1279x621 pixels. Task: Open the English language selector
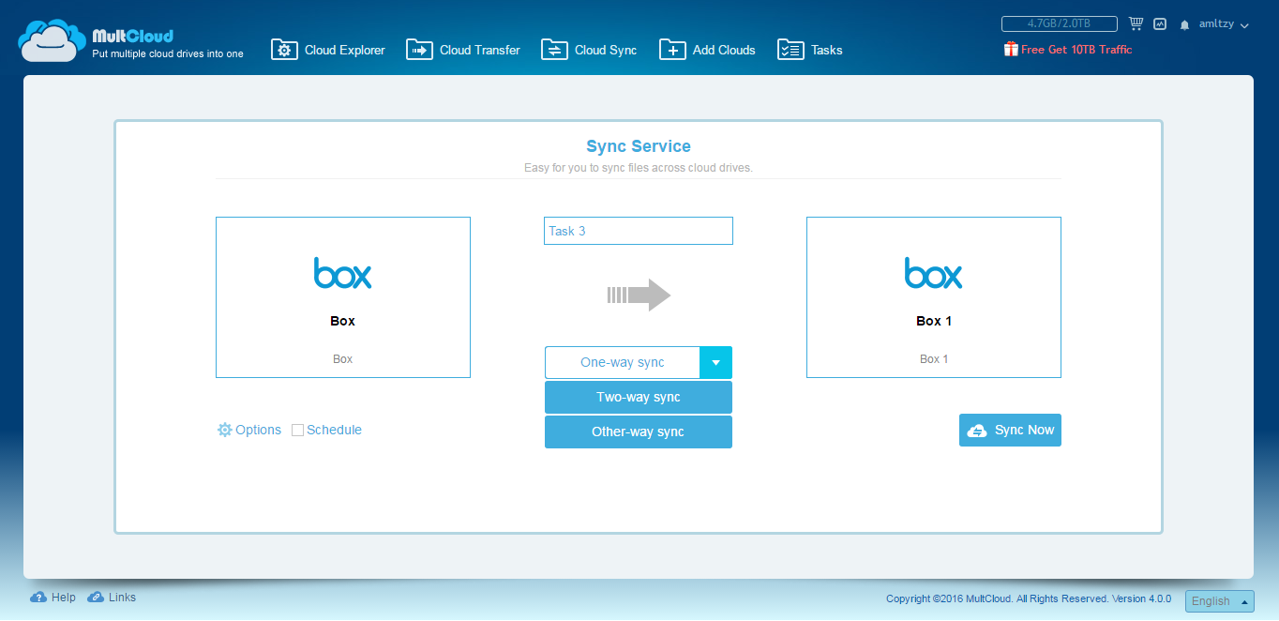tap(1219, 601)
